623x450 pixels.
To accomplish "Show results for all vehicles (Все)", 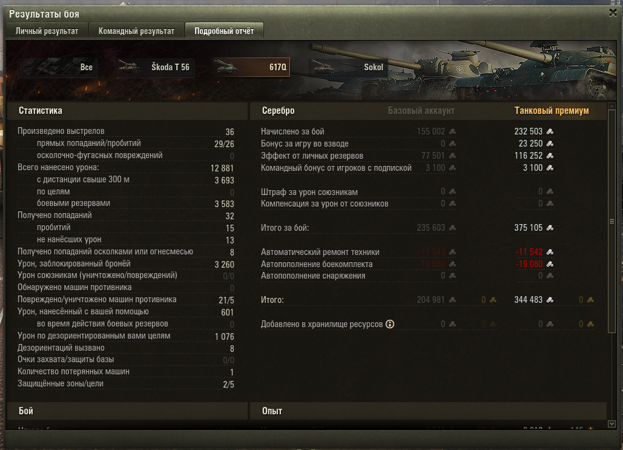I will pyautogui.click(x=57, y=67).
